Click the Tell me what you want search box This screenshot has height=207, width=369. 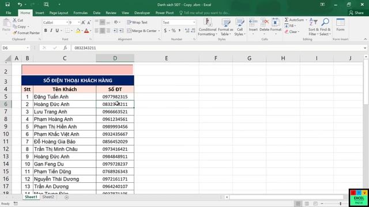[205, 13]
